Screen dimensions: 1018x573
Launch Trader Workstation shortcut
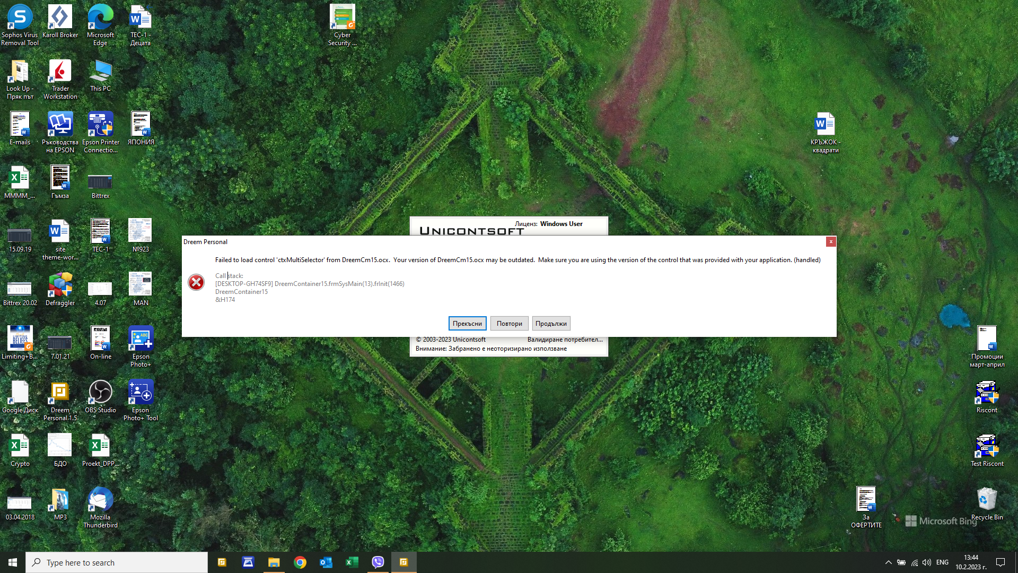[x=60, y=72]
